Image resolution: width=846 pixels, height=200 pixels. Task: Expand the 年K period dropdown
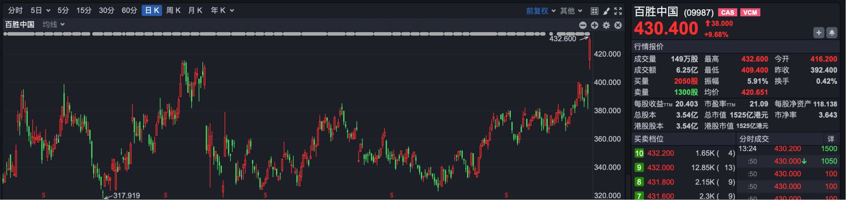tap(222, 11)
